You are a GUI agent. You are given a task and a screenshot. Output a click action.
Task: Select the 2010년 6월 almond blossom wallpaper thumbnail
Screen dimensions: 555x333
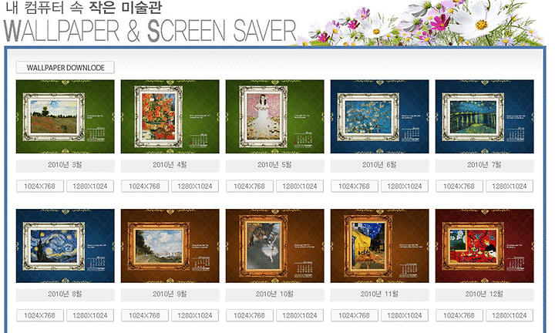tap(379, 116)
